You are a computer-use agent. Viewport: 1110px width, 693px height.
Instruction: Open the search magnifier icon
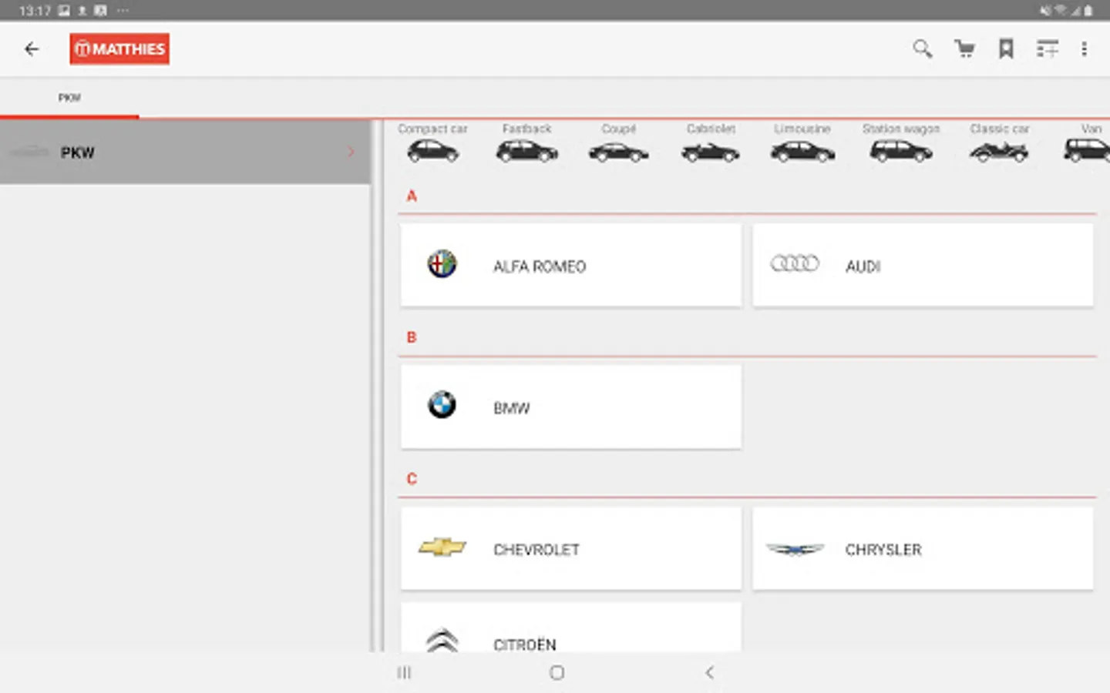tap(922, 49)
